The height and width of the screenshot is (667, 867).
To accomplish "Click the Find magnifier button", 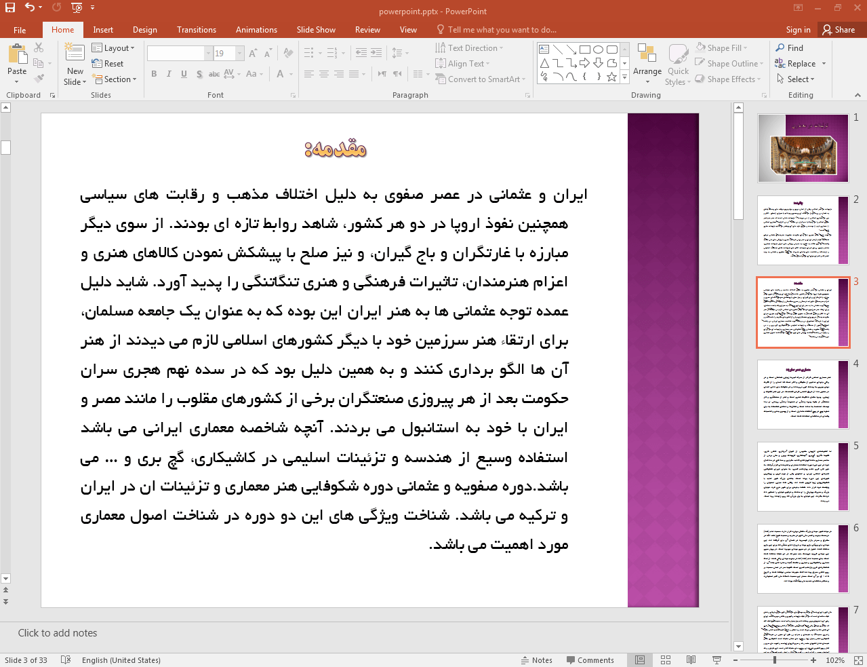I will tap(790, 48).
